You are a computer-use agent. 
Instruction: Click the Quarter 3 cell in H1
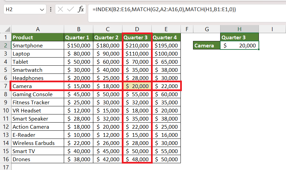pos(239,37)
